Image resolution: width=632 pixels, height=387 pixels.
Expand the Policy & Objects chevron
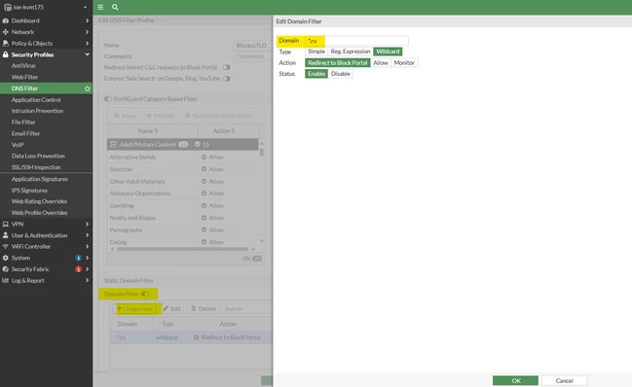tap(87, 43)
